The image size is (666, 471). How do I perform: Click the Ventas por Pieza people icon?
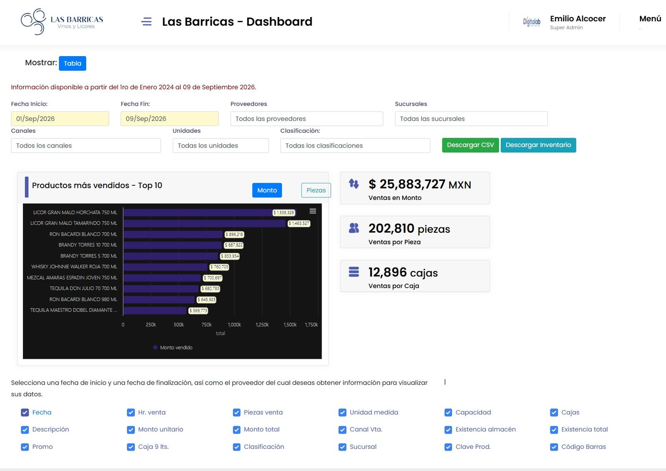pyautogui.click(x=354, y=228)
